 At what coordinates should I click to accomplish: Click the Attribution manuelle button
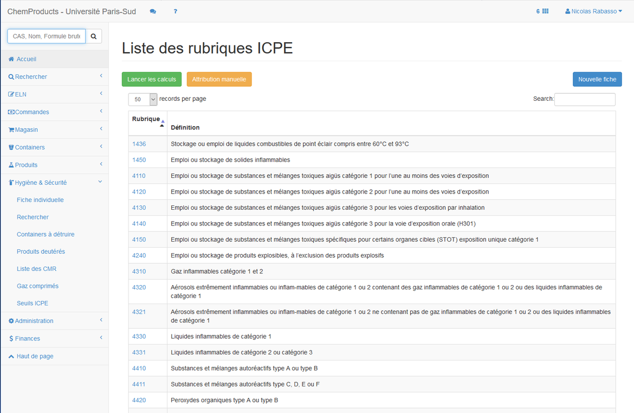click(219, 79)
